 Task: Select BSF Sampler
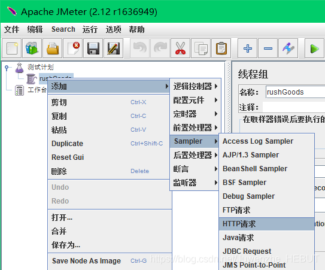point(267,183)
